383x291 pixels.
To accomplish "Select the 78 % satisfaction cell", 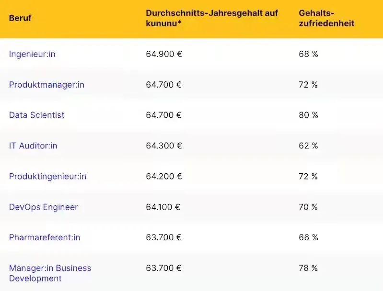I will (308, 268).
